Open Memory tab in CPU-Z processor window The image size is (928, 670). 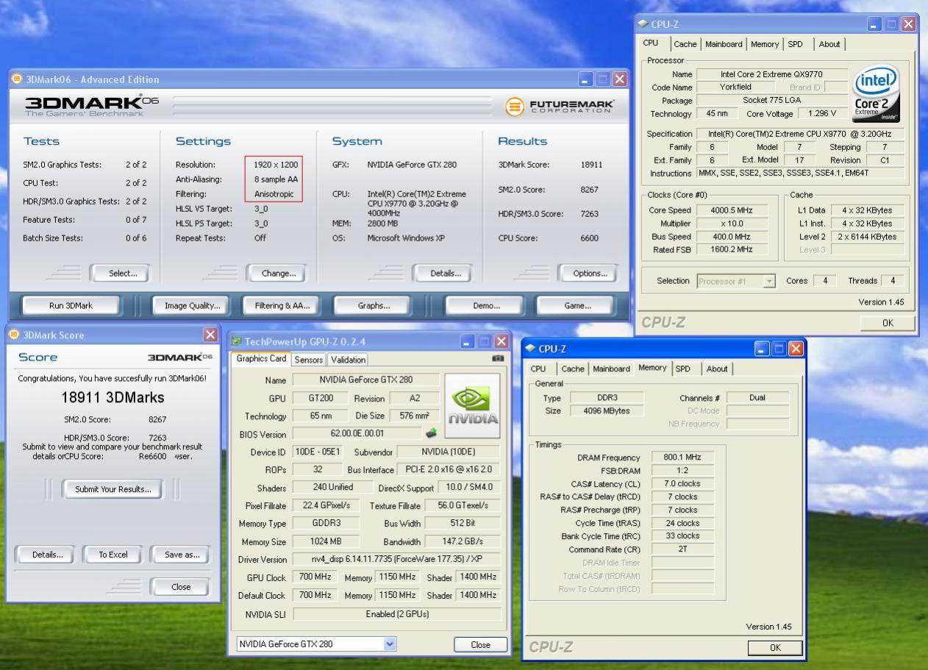point(765,44)
